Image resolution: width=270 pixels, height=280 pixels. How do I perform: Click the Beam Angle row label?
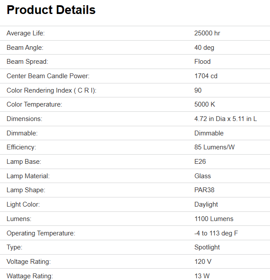[x=25, y=48]
